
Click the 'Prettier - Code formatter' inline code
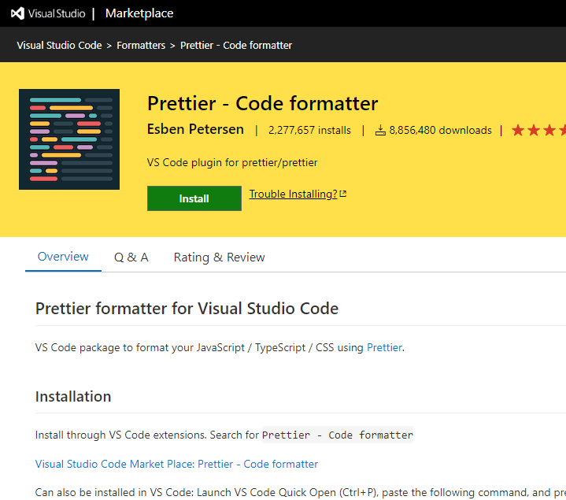[338, 435]
